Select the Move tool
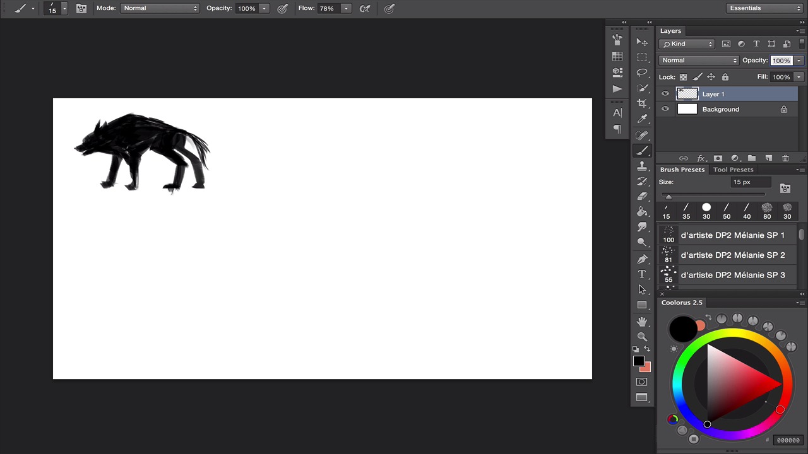 point(642,42)
